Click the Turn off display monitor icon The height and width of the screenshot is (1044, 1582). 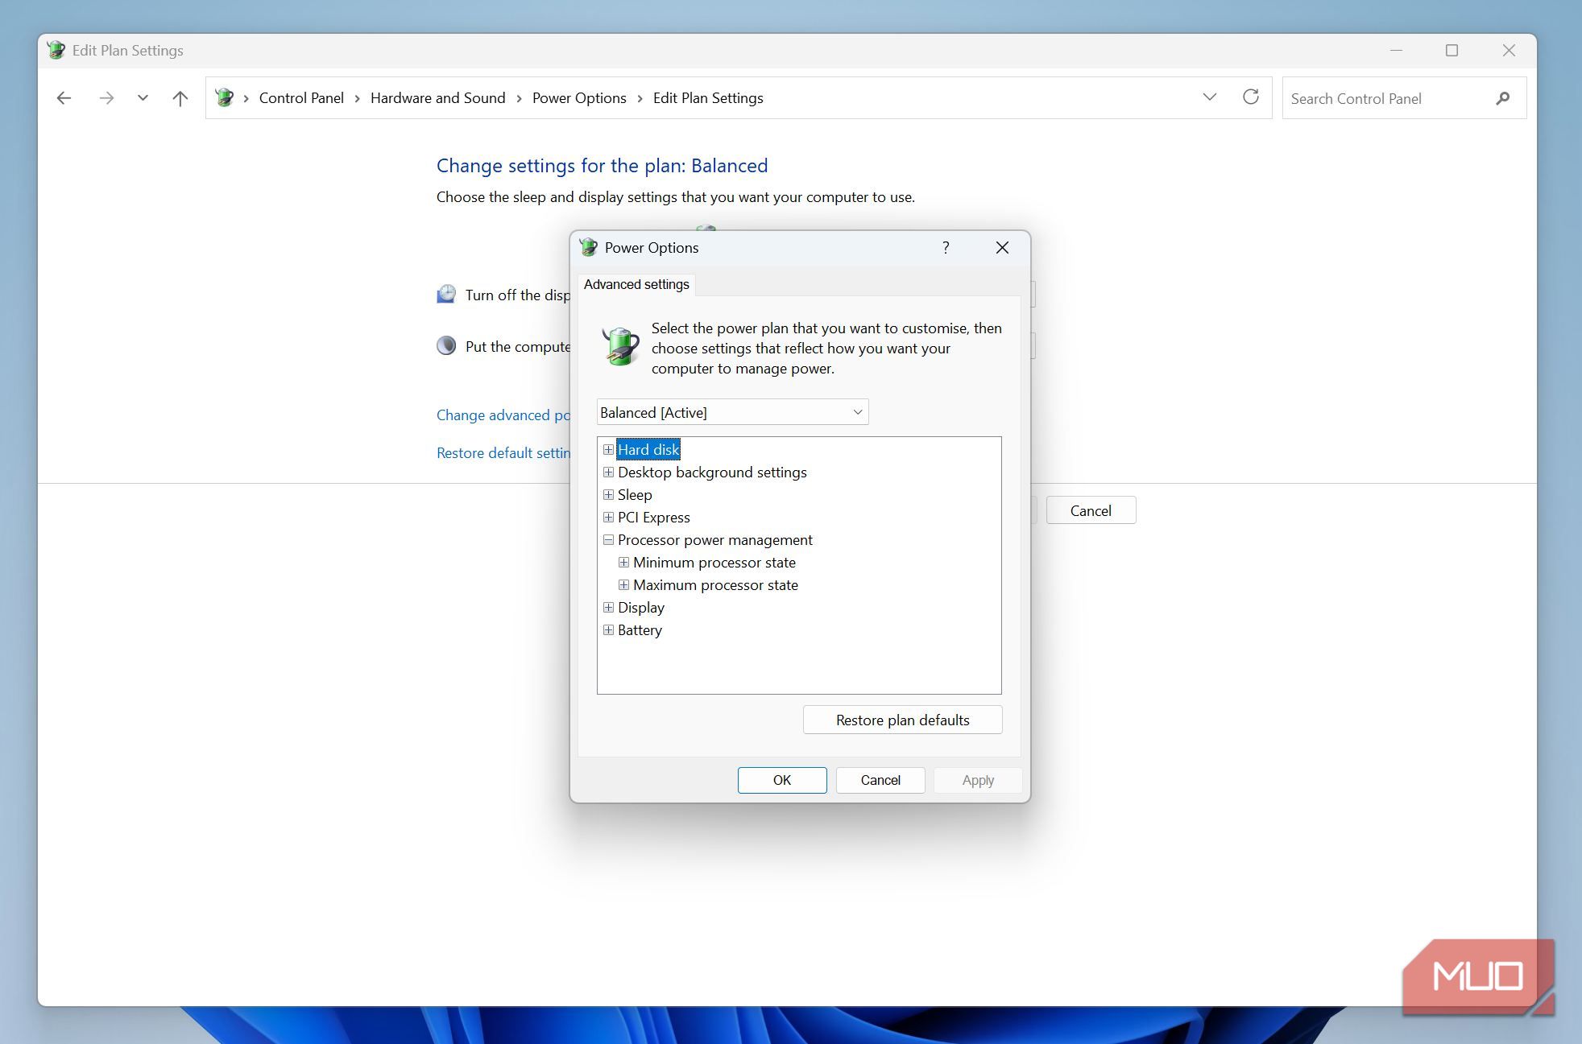446,295
